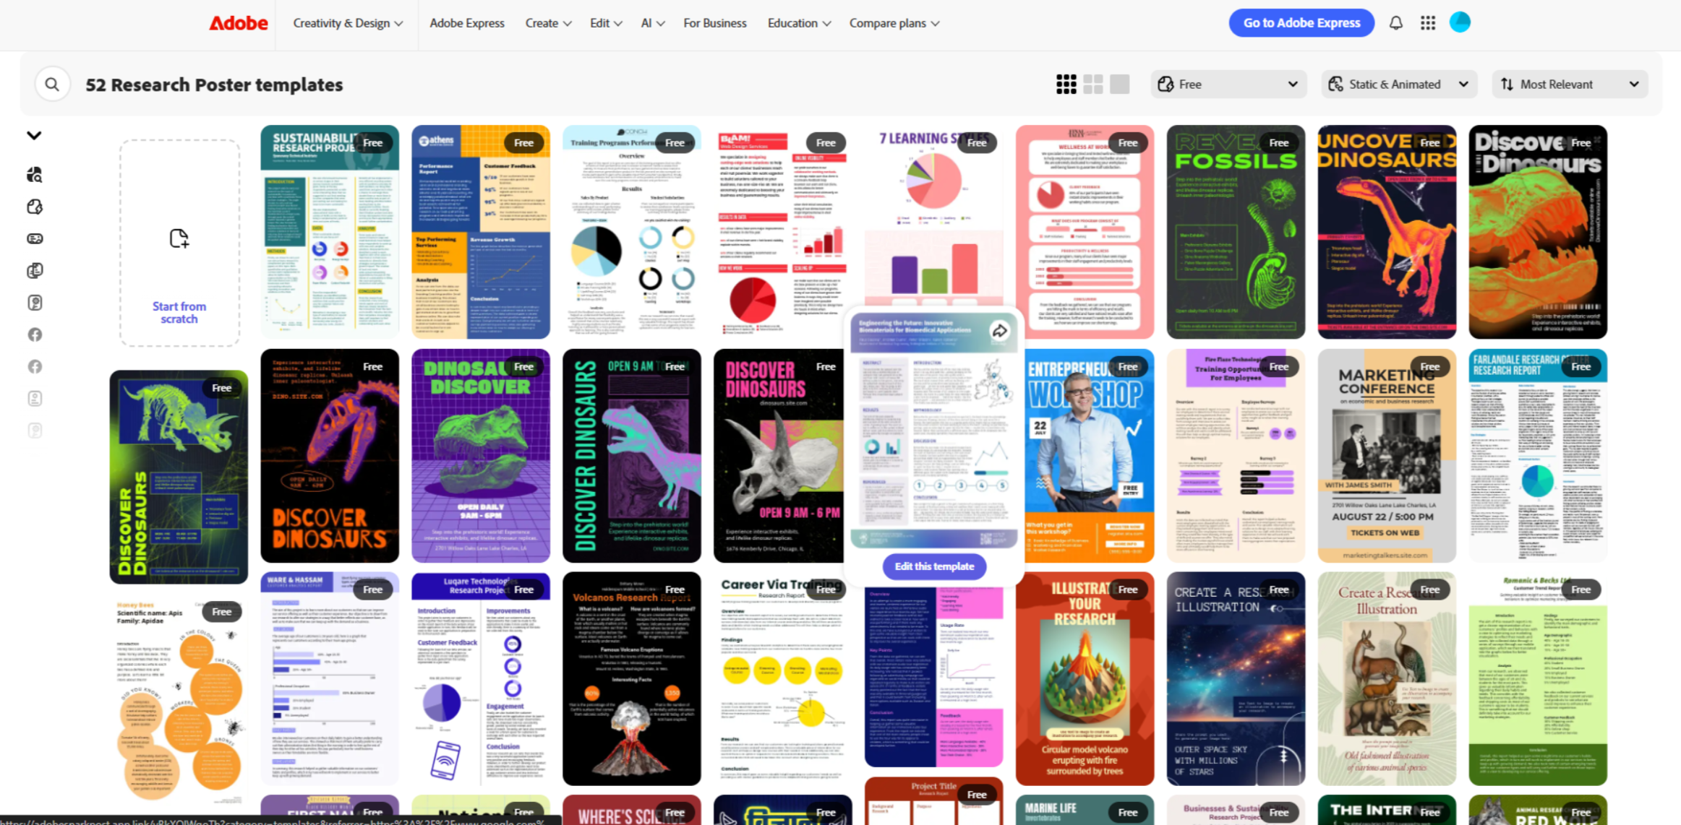Open the Most Relevant sort dropdown
The height and width of the screenshot is (825, 1681).
pos(1570,84)
